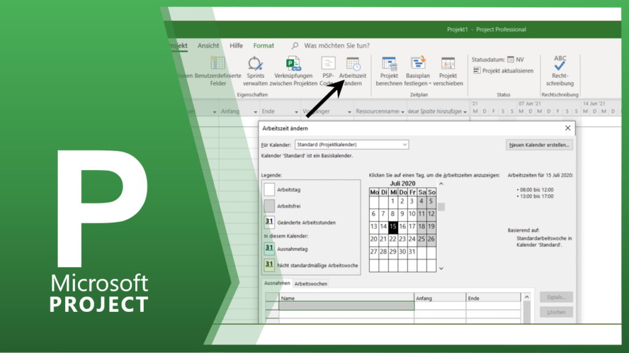Screen dimensions: 629x353
Task: Select day 15 in Juli 2020 calendar
Action: click(x=393, y=227)
